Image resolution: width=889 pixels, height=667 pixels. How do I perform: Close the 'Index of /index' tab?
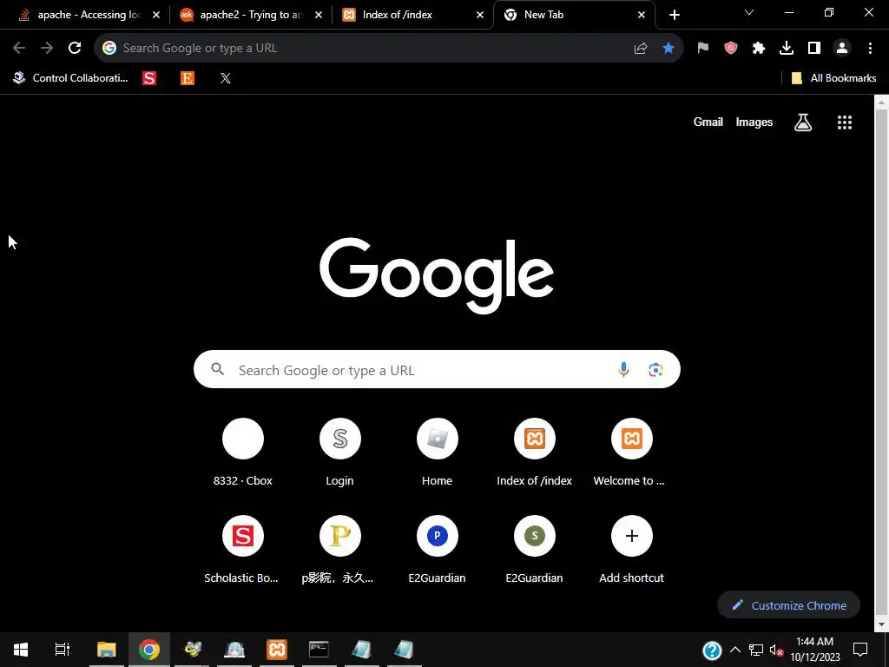(480, 15)
